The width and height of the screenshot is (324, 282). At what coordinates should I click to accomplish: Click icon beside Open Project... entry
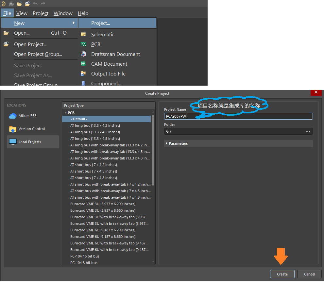[6, 44]
